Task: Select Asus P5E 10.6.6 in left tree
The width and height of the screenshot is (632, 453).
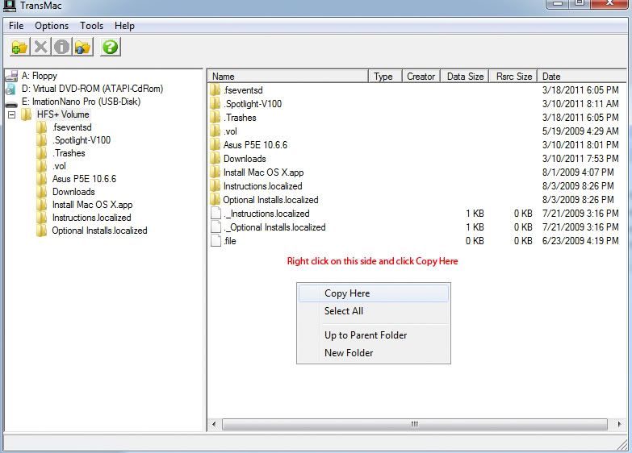Action: coord(84,179)
